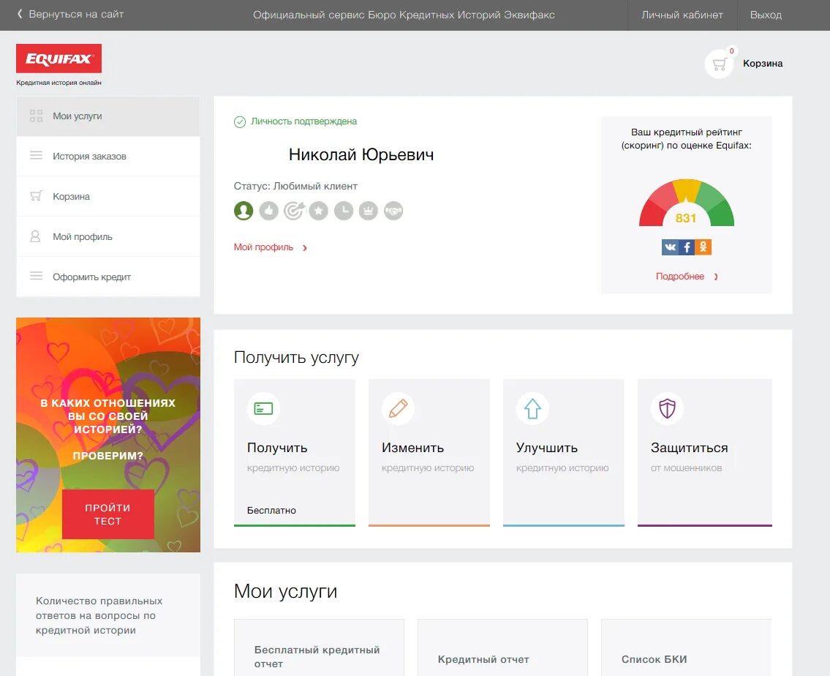Click the star achievement badge
830x676 pixels.
coord(319,211)
